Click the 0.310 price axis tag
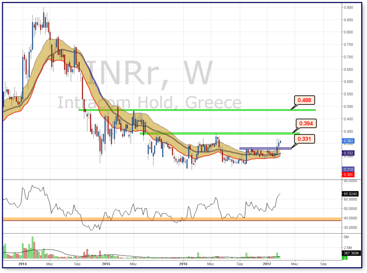Image resolution: width=367 pixels, height=273 pixels. click(348, 169)
